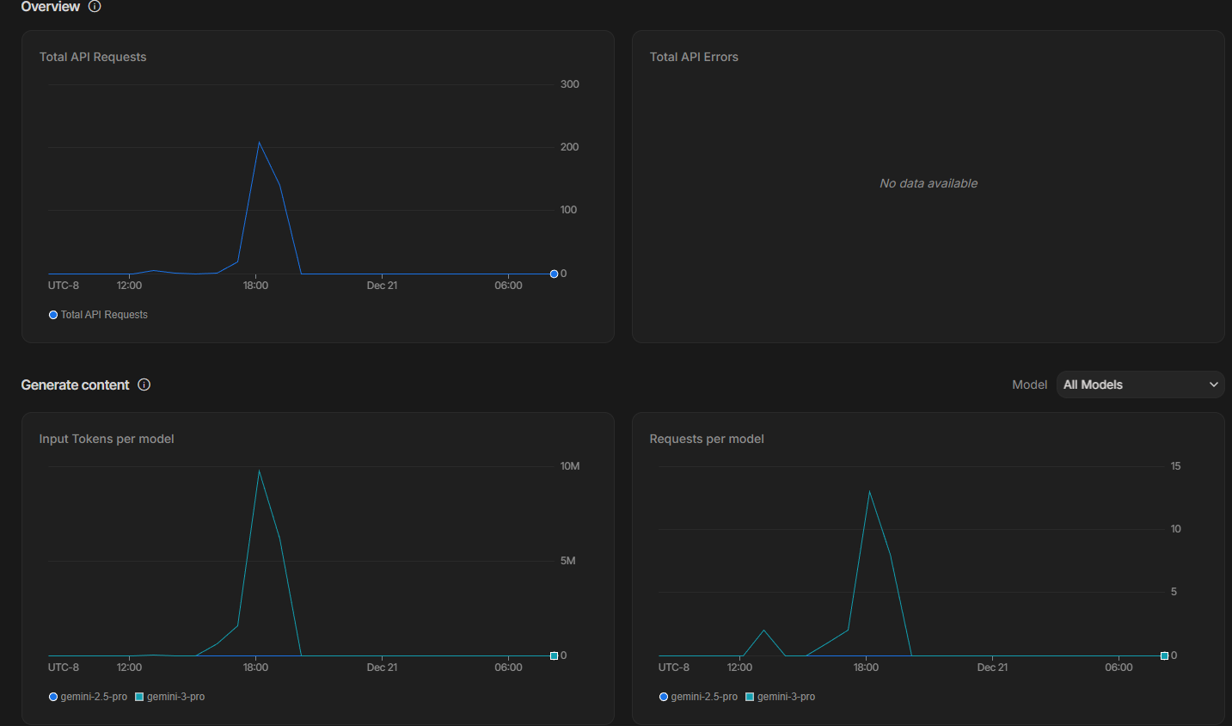Click the peak of the Total API Requests line
The width and height of the screenshot is (1232, 726).
[259, 142]
